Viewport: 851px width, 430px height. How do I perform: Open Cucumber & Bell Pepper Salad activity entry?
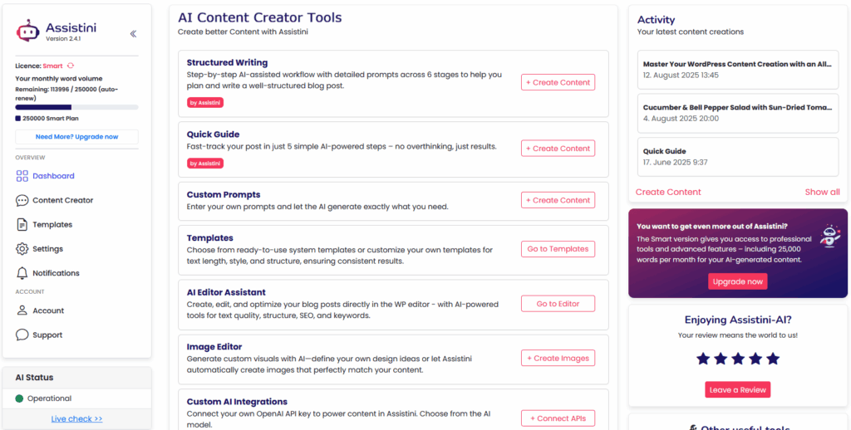point(738,113)
